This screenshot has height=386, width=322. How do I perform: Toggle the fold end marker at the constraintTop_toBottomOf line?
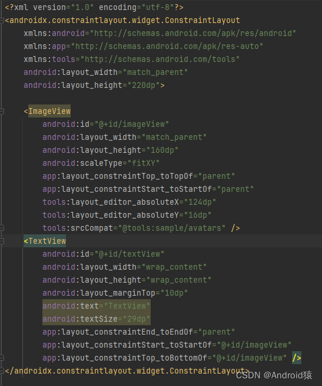(2, 358)
